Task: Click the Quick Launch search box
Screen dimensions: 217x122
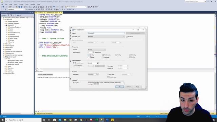Action: pos(195,1)
